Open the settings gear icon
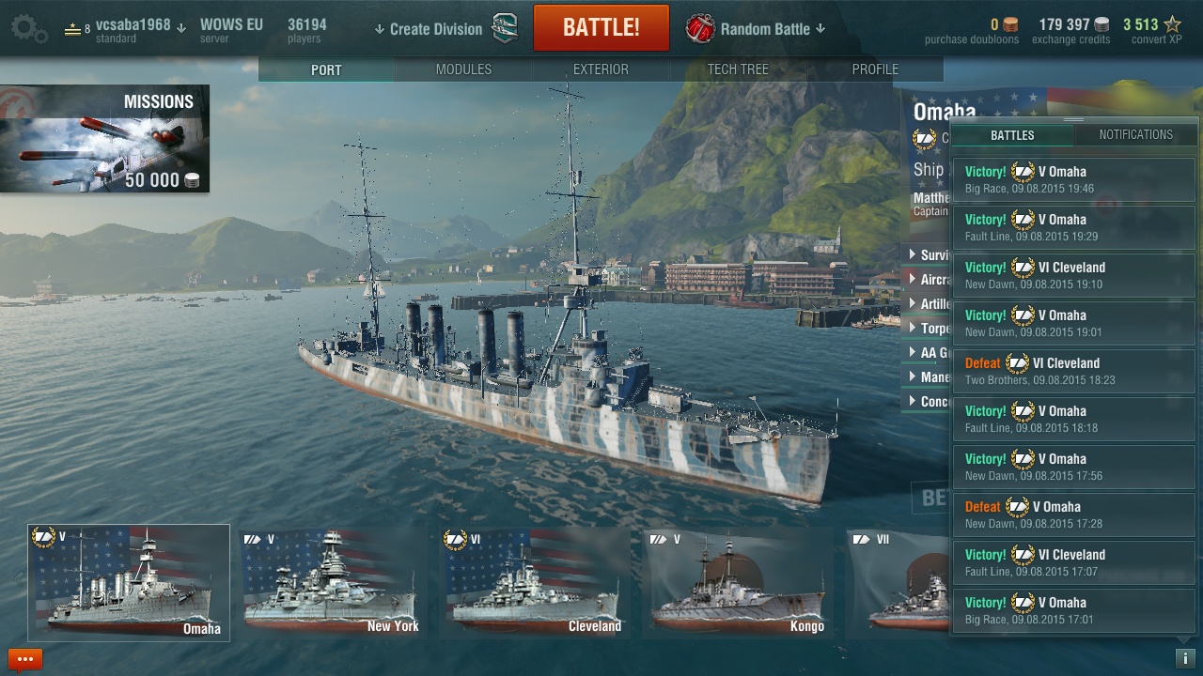Screen dimensions: 1203x676 (29, 28)
